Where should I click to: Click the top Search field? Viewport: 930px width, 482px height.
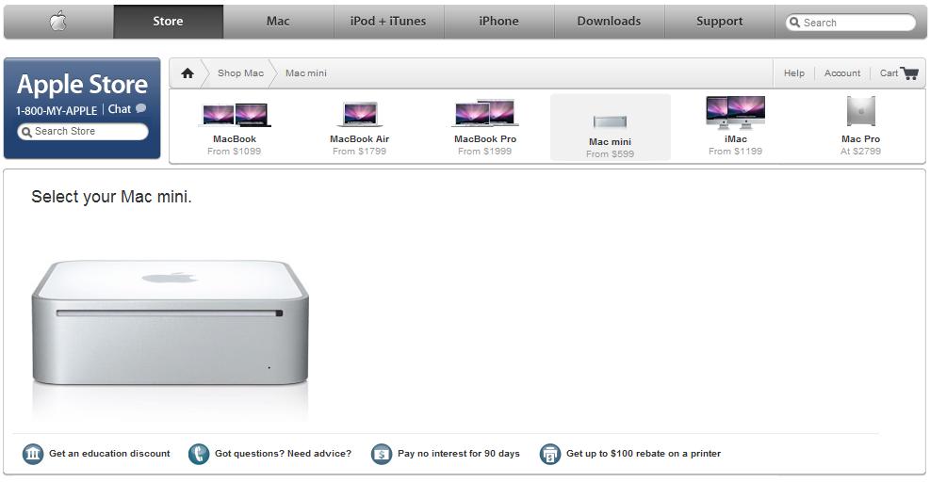click(x=851, y=23)
